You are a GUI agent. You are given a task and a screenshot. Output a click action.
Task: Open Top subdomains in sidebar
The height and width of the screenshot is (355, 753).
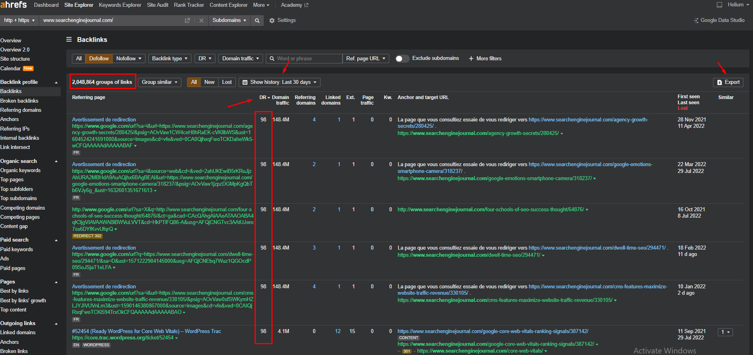click(18, 198)
